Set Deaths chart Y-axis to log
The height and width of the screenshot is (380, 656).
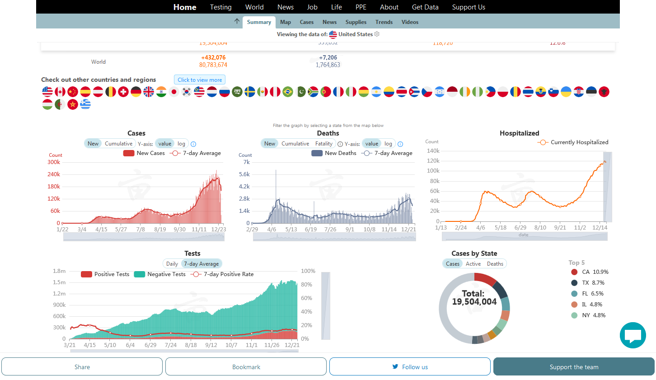tap(388, 144)
